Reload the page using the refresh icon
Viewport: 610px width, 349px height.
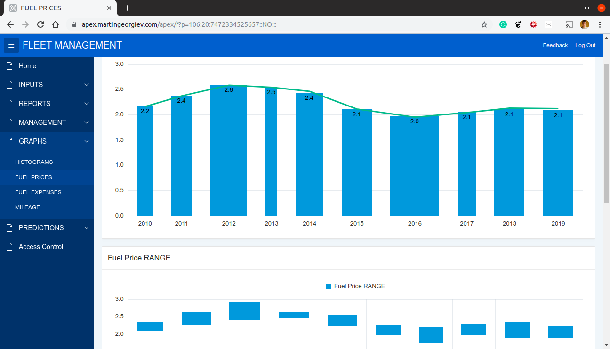click(x=40, y=24)
